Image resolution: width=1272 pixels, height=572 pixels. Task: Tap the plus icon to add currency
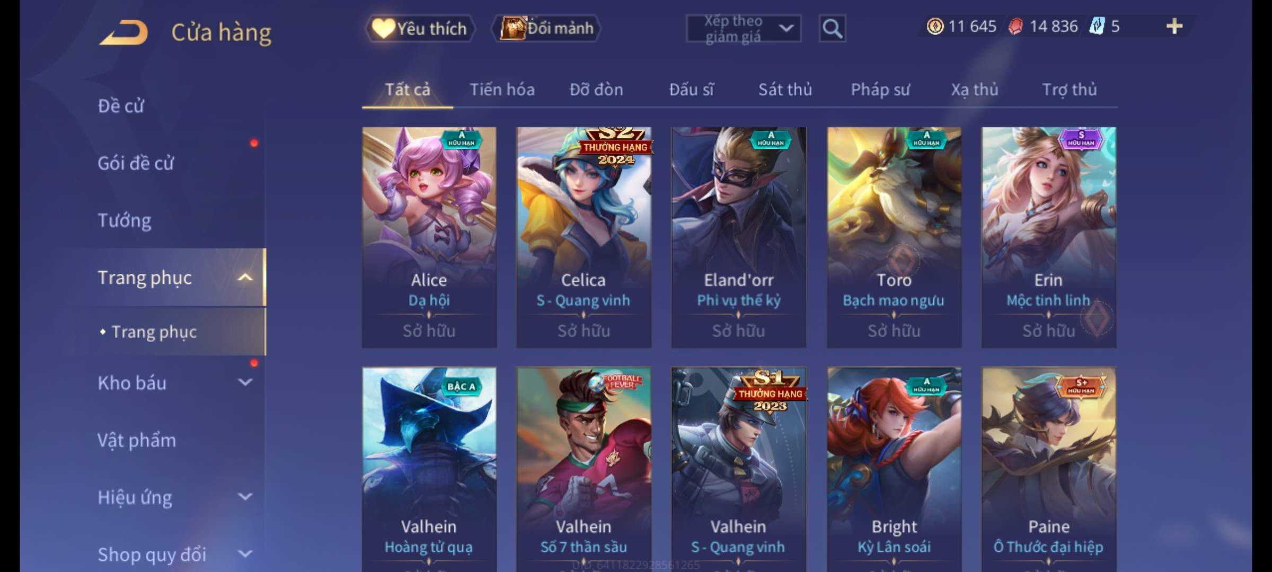click(1174, 26)
